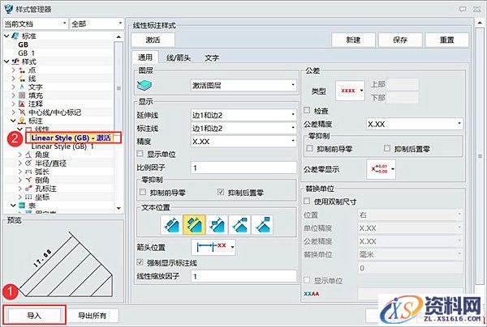Enable the 显示单位 checkbox under 精度
487x327 pixels.
pos(140,154)
